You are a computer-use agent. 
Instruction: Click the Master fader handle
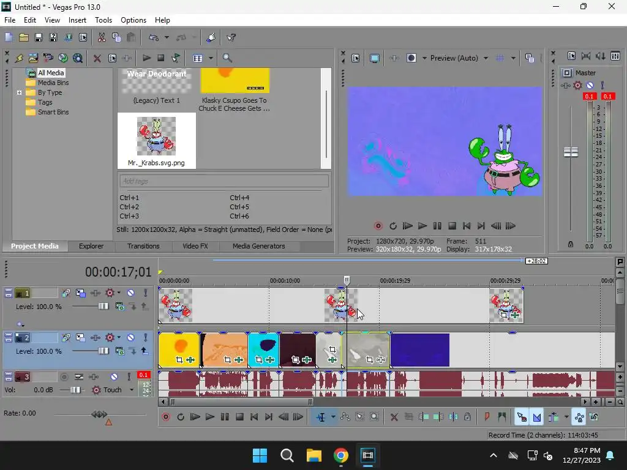pos(571,152)
